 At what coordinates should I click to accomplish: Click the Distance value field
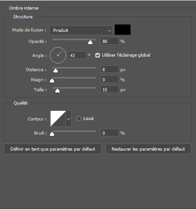click(109, 69)
